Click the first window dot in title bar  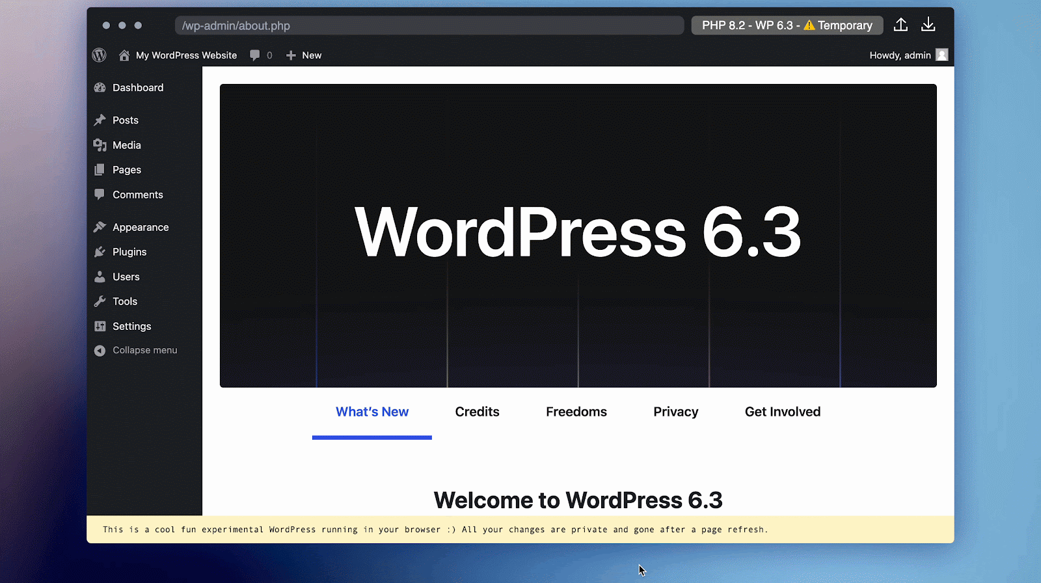point(106,25)
